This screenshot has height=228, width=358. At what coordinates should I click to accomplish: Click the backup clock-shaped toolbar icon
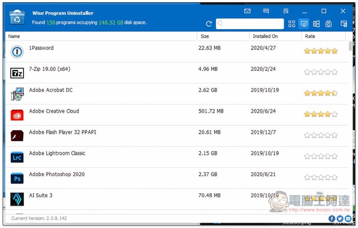point(328,24)
